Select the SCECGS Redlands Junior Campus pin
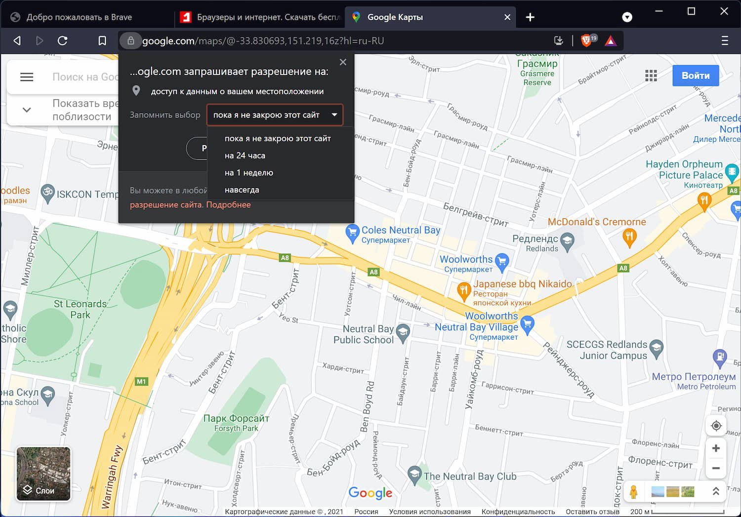This screenshot has height=517, width=741. (x=657, y=349)
